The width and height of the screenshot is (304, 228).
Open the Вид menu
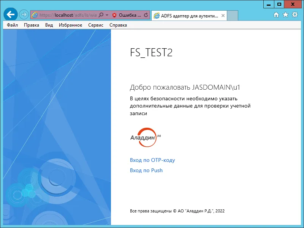coord(49,25)
